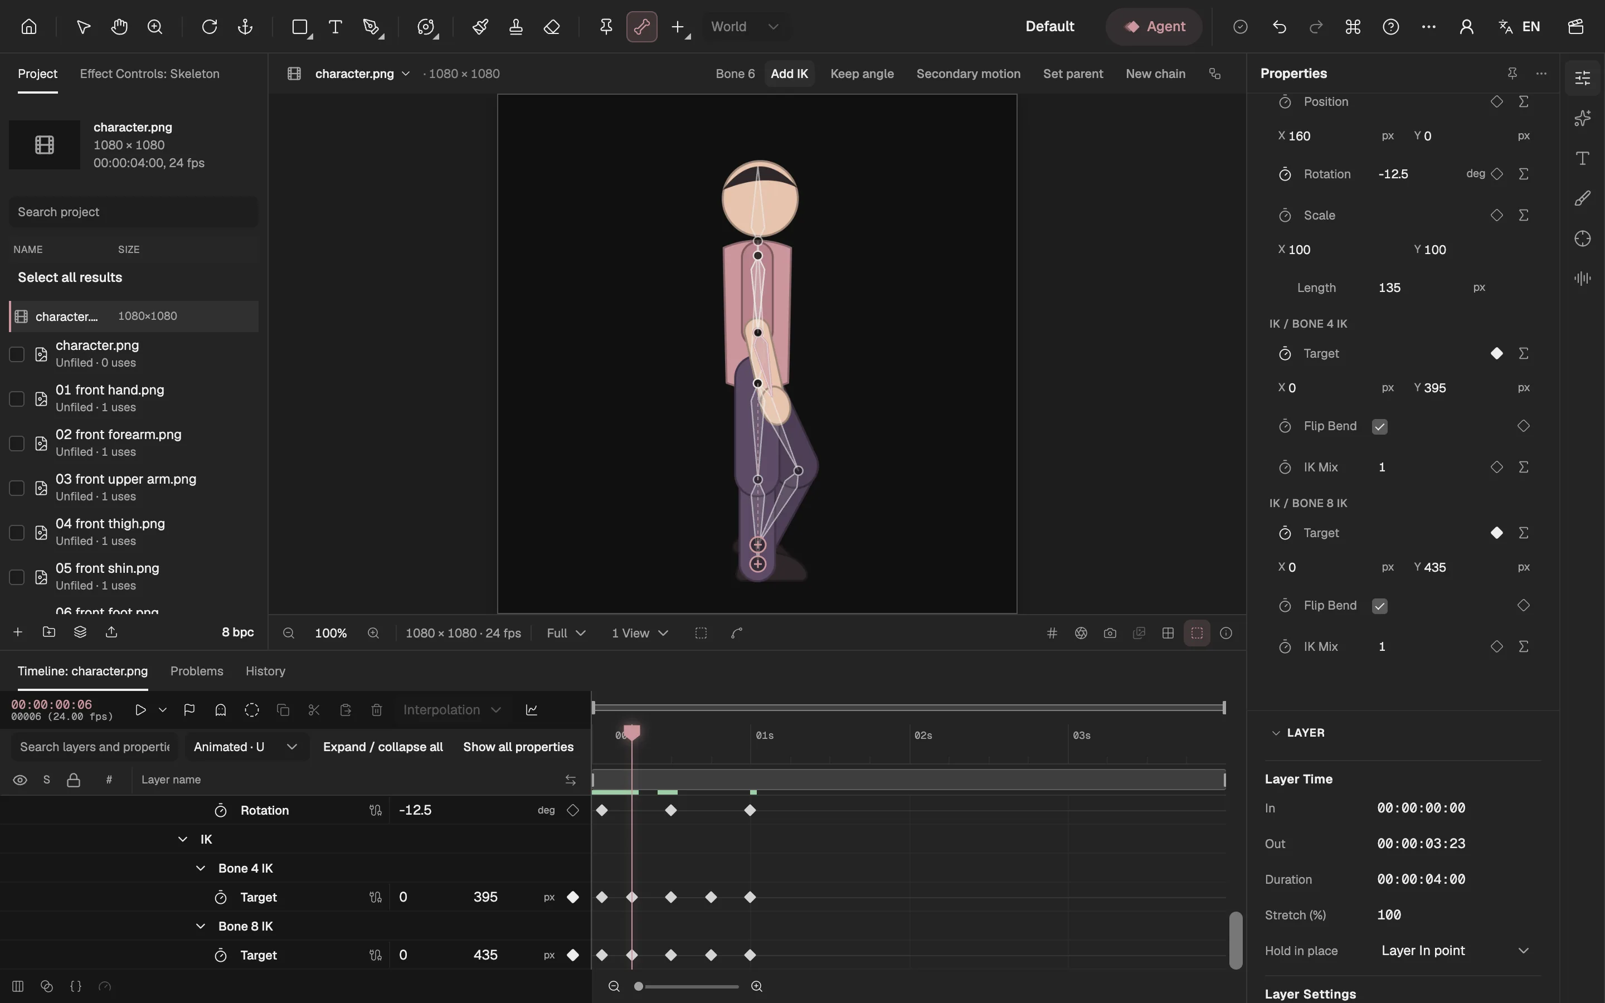Toggle the snapshot camera icon
Image resolution: width=1605 pixels, height=1003 pixels.
tap(1110, 633)
